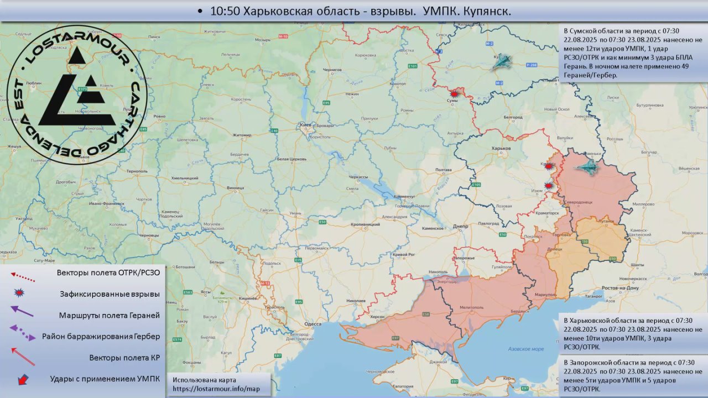Image resolution: width=708 pixels, height=398 pixels.
Task: Click legend label 'Зафиксированные взрывы'
Action: [110, 294]
